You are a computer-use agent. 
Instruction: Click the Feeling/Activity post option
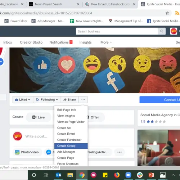[100, 152]
